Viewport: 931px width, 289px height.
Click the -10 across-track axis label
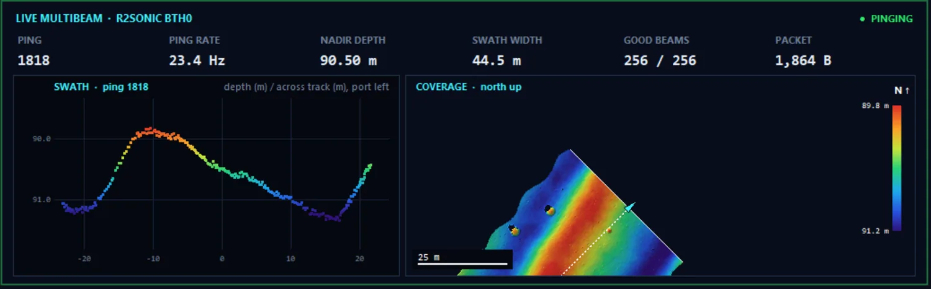(153, 258)
